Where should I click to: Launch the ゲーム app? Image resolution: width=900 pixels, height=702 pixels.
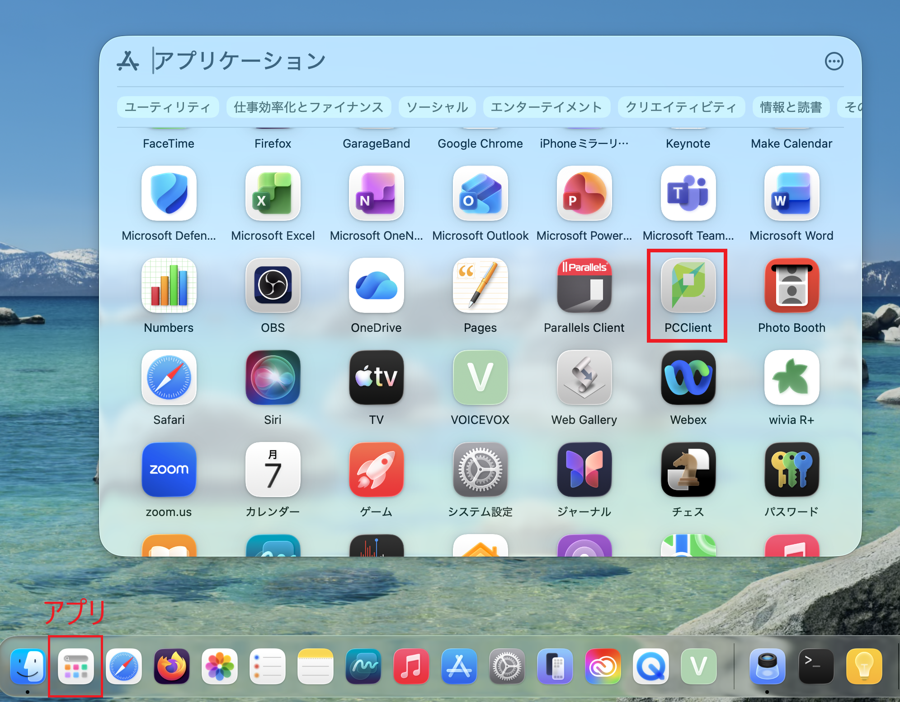[x=376, y=470]
